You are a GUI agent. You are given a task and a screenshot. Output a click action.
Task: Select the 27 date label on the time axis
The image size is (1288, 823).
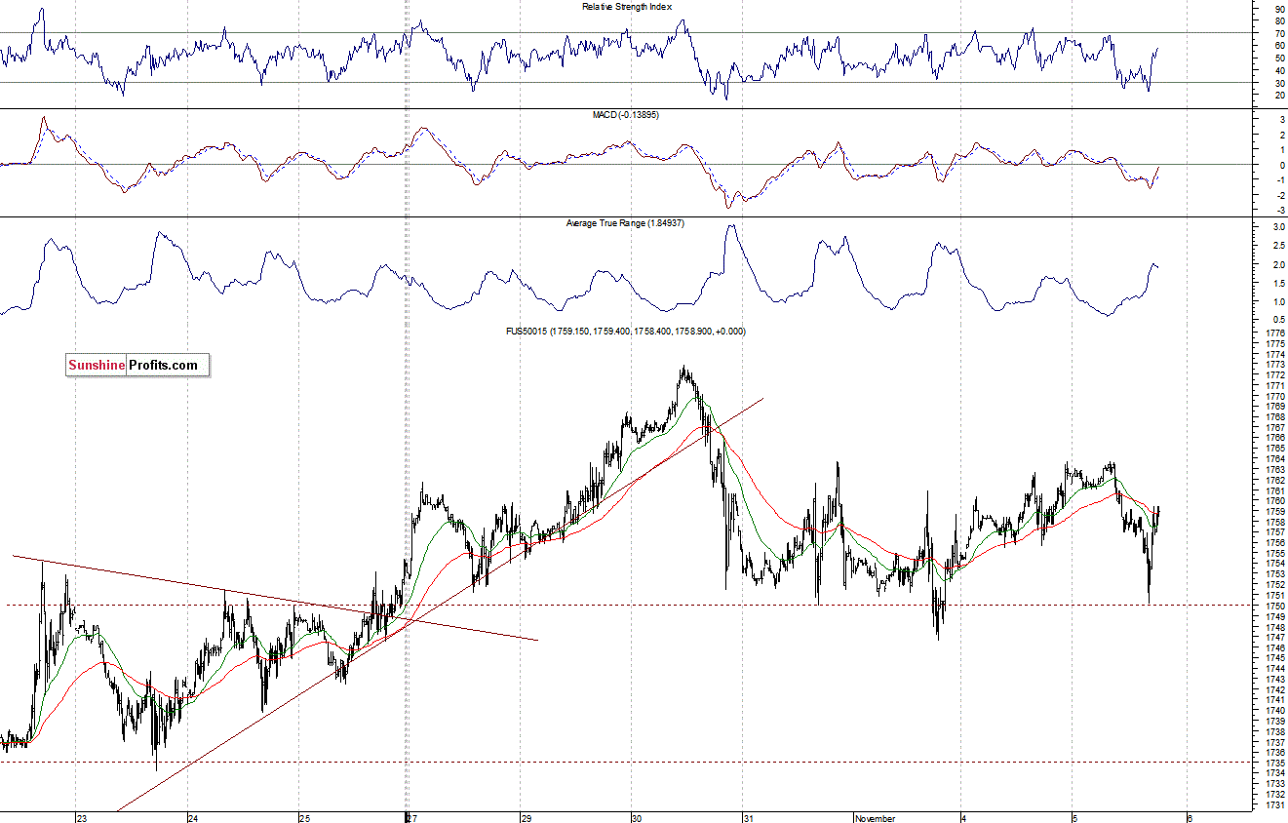412,817
